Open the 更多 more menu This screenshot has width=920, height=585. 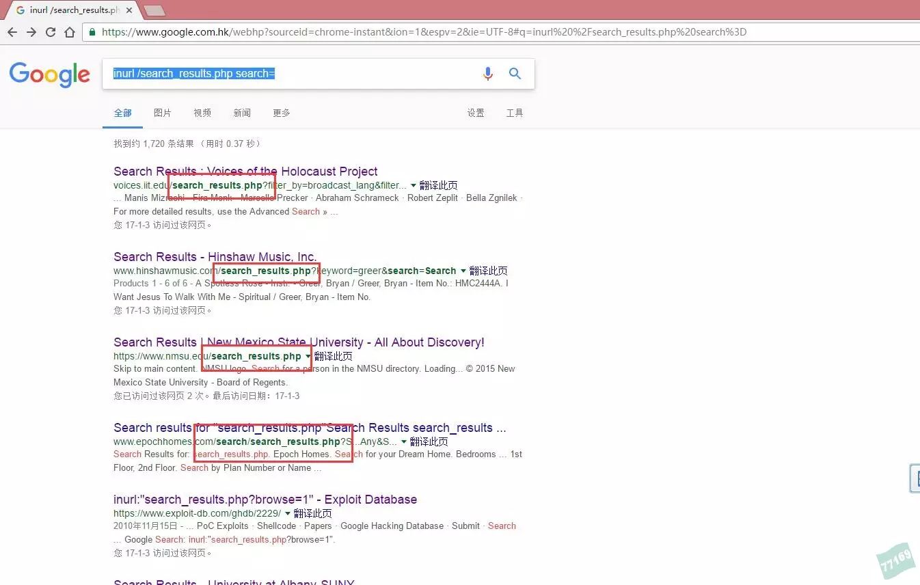(x=282, y=113)
